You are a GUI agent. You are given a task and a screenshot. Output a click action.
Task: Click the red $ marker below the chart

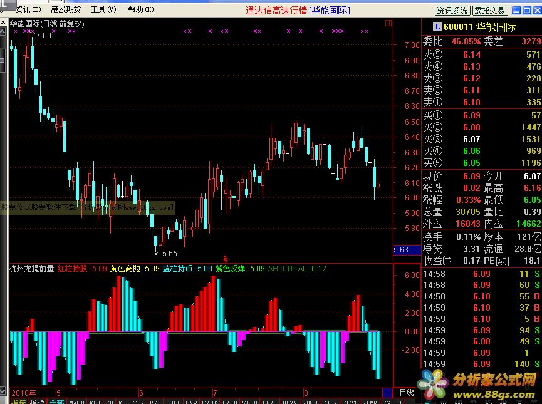pyautogui.click(x=226, y=259)
